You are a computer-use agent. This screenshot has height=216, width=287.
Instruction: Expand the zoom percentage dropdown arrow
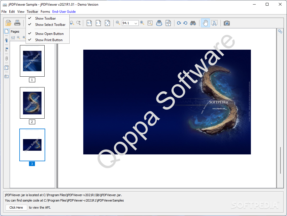pos(136,23)
